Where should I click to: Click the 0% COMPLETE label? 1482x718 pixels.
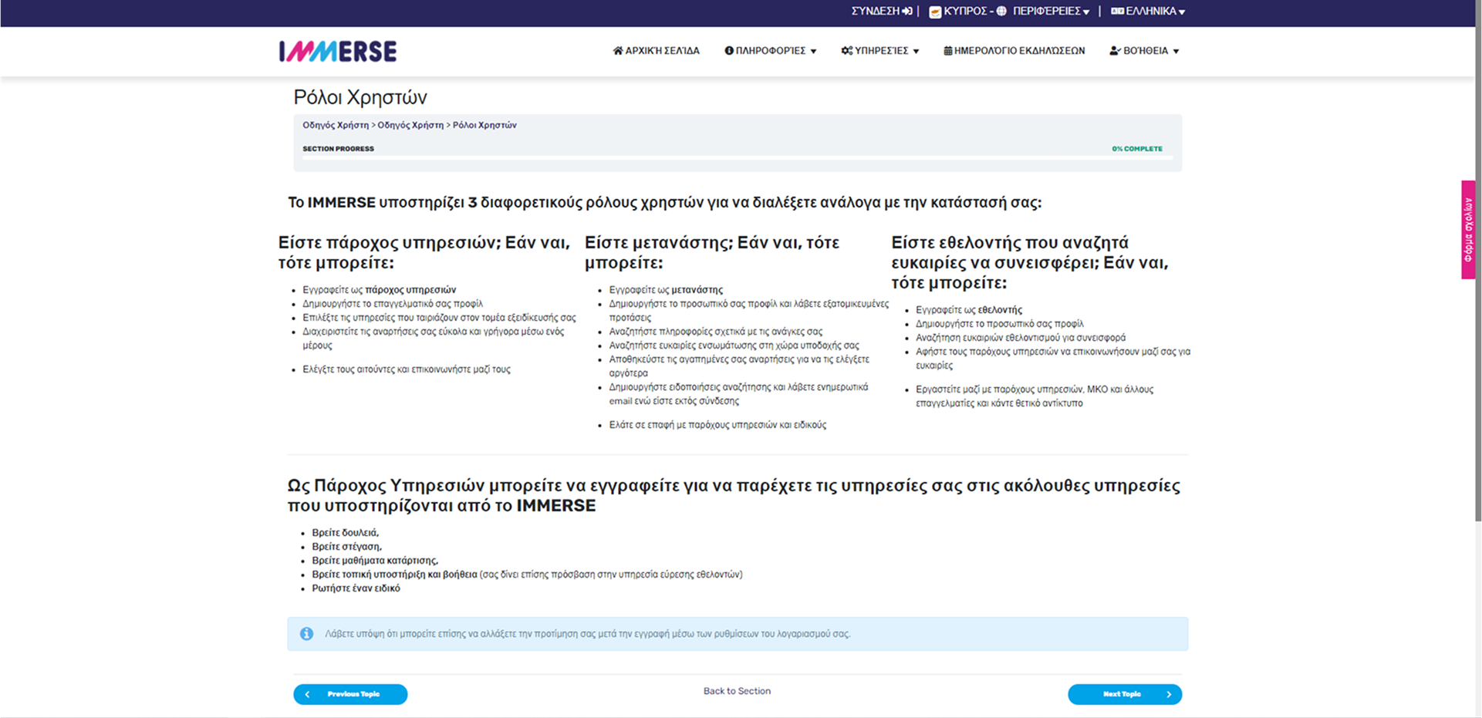(1137, 149)
